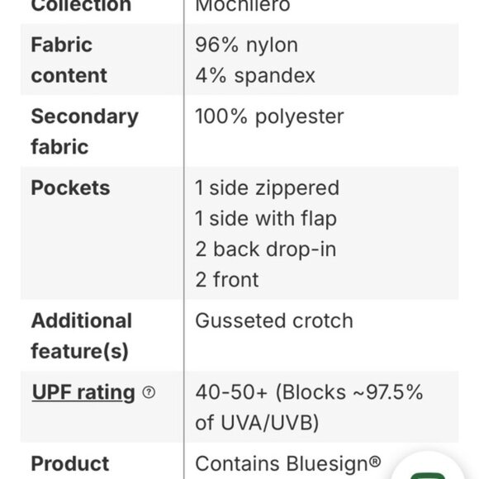Open the UPF rating help question-mark icon
479x479 pixels.
[149, 392]
